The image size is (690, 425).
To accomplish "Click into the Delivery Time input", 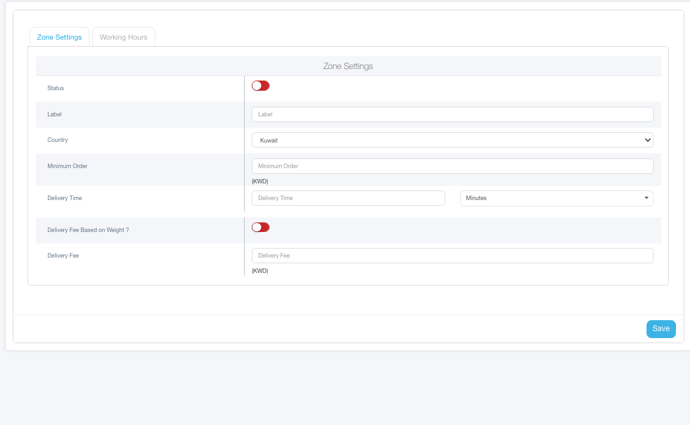I will (x=348, y=198).
